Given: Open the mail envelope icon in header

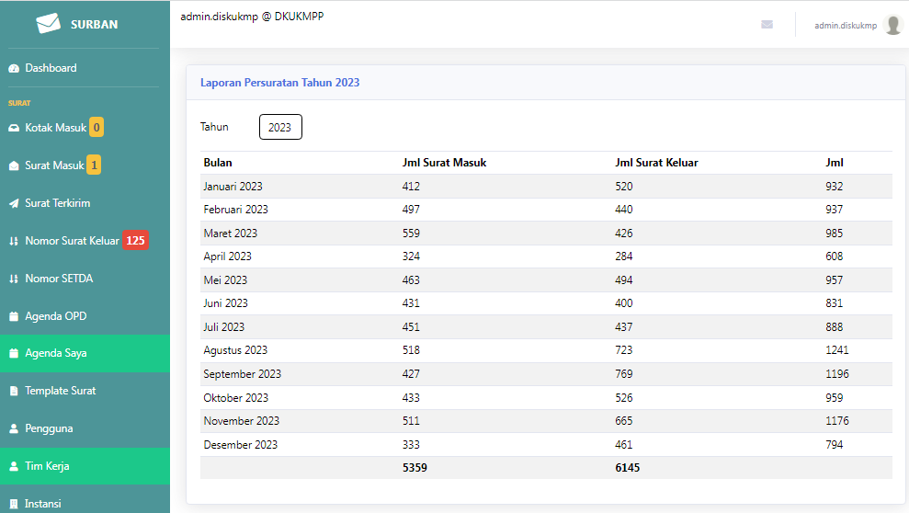Looking at the screenshot, I should (767, 24).
